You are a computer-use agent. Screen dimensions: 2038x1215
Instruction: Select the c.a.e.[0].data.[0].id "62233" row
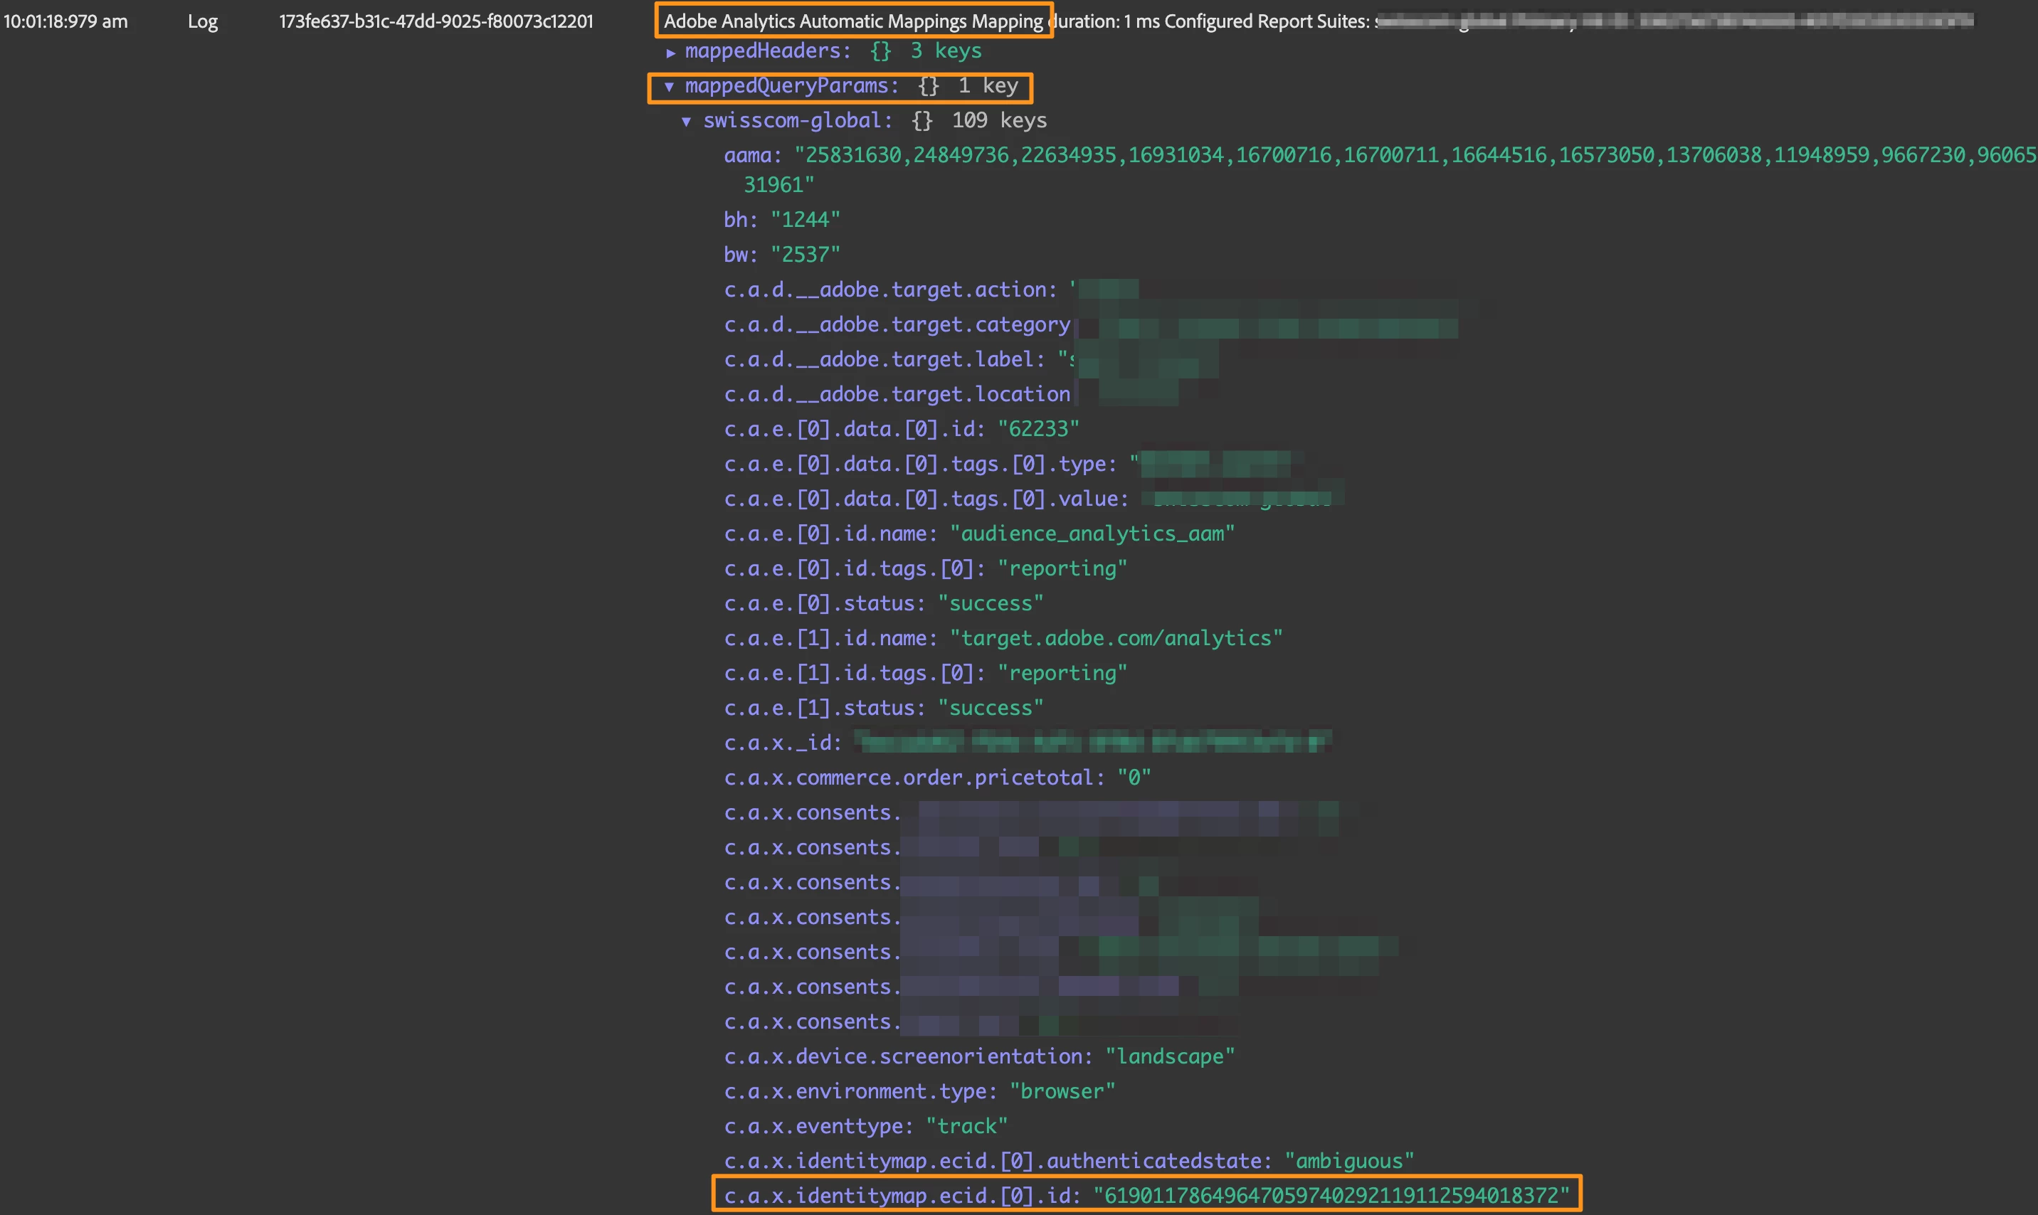pos(901,429)
